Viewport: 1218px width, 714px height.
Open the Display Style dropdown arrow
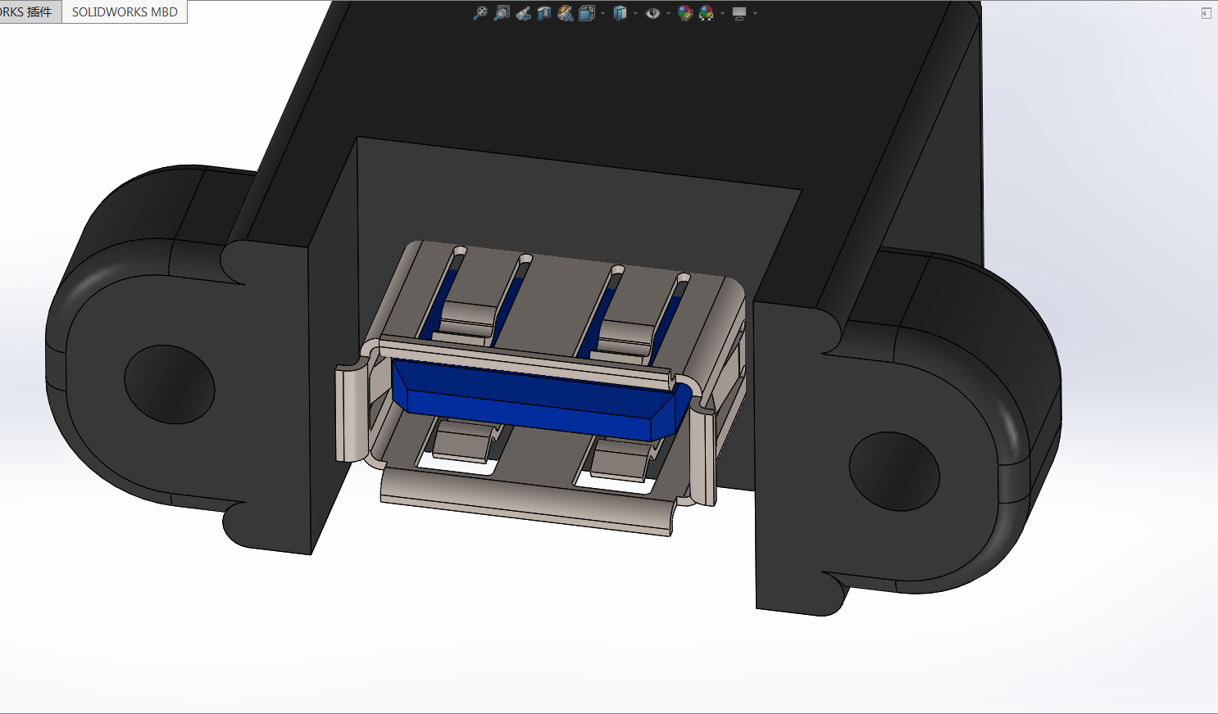point(635,13)
